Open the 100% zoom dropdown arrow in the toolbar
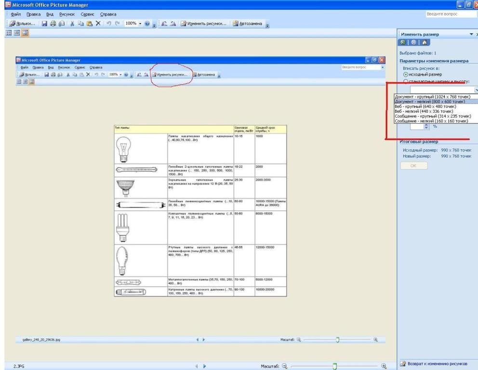The image size is (478, 370). (x=140, y=24)
